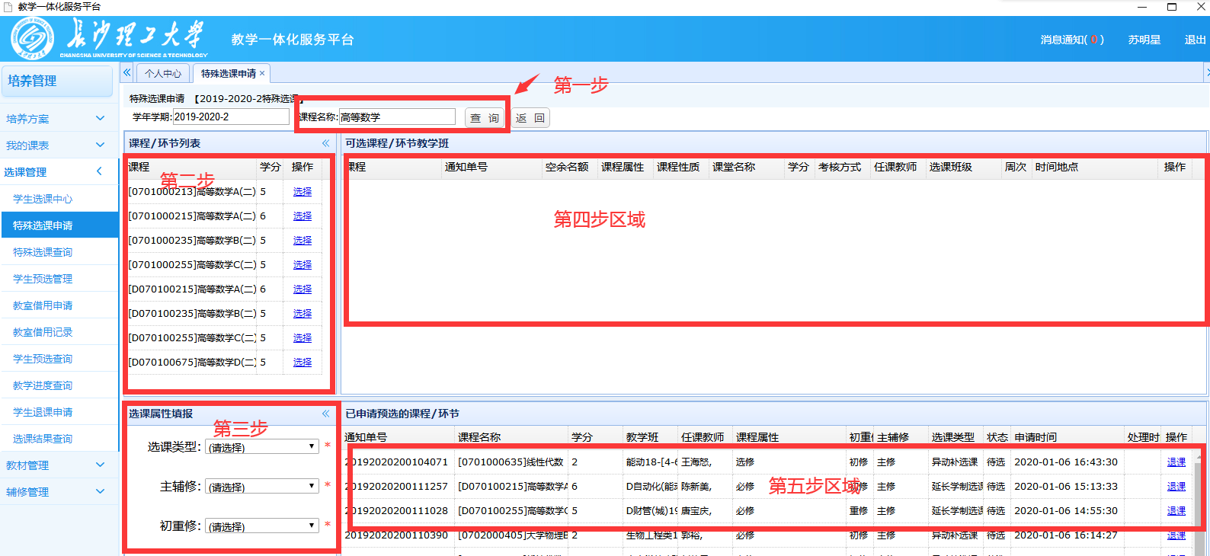Select course [0701000213]高等数学A(二)
This screenshot has width=1210, height=556.
coord(302,192)
